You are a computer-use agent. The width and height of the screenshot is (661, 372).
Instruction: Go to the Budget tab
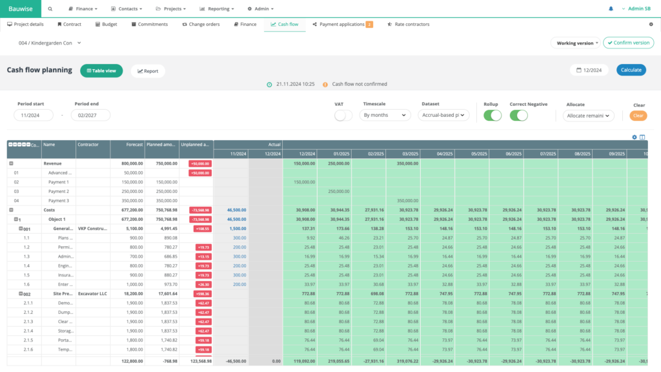107,25
